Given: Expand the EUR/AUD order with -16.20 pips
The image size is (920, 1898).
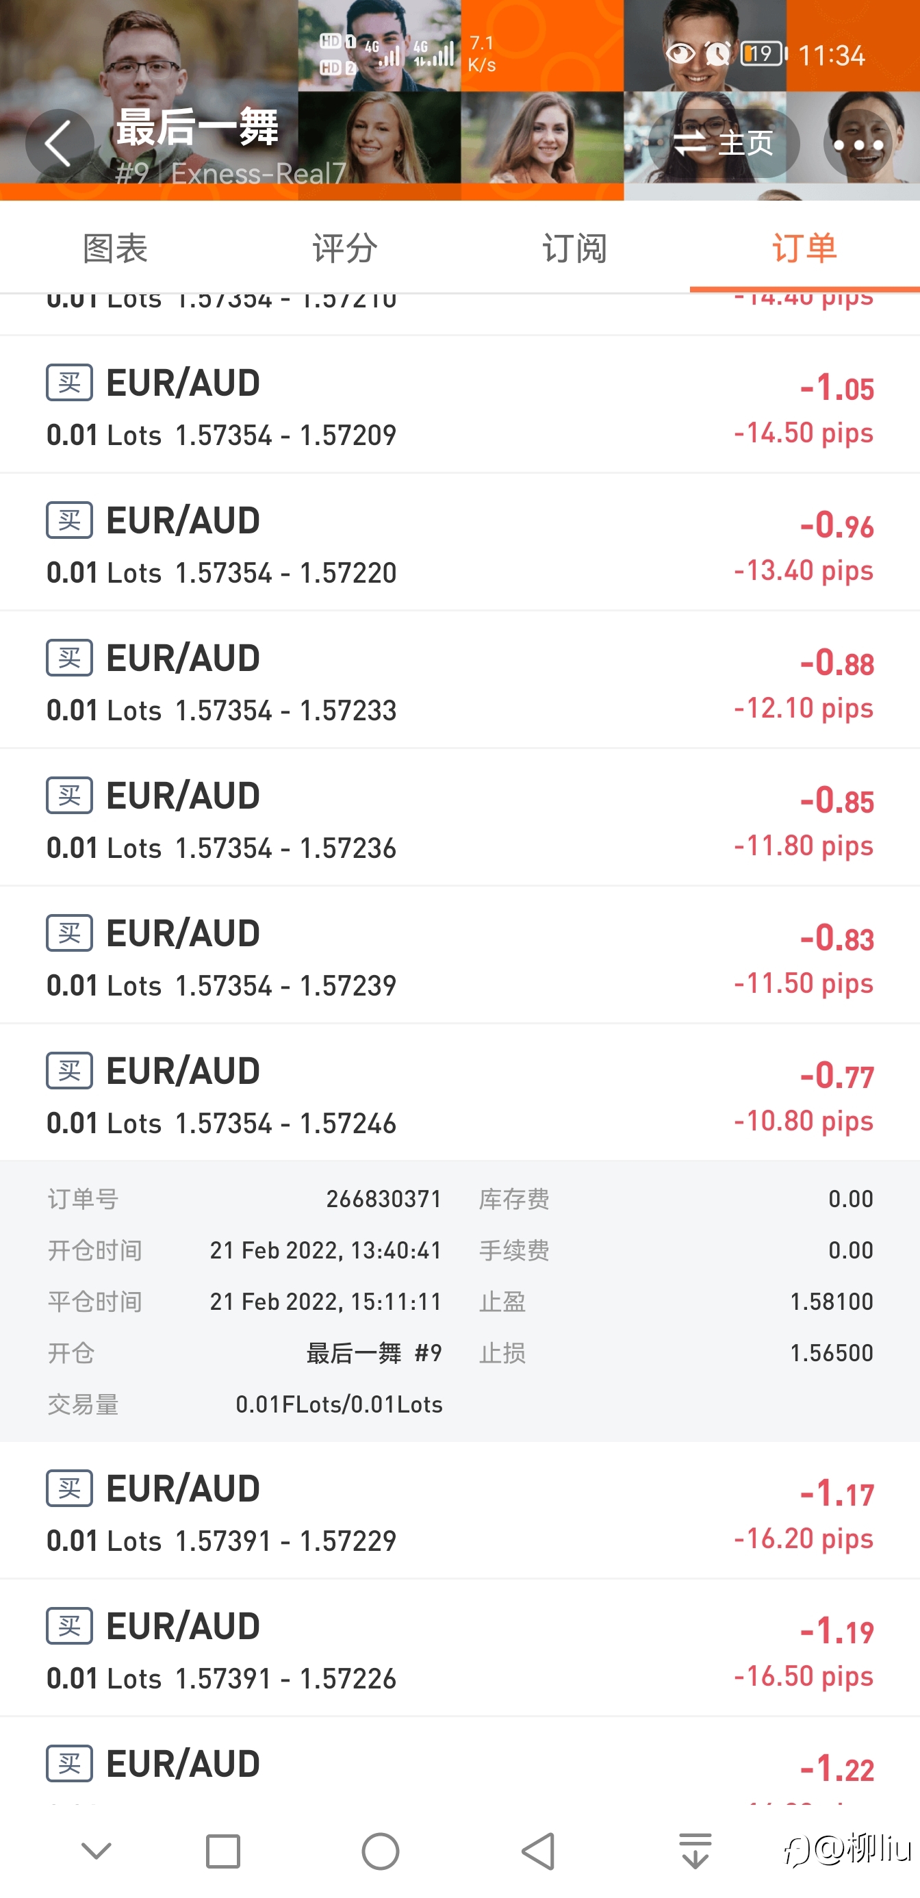Looking at the screenshot, I should [x=459, y=1510].
